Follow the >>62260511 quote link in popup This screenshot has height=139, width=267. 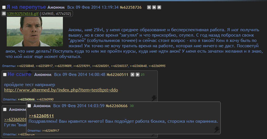(x=41, y=116)
